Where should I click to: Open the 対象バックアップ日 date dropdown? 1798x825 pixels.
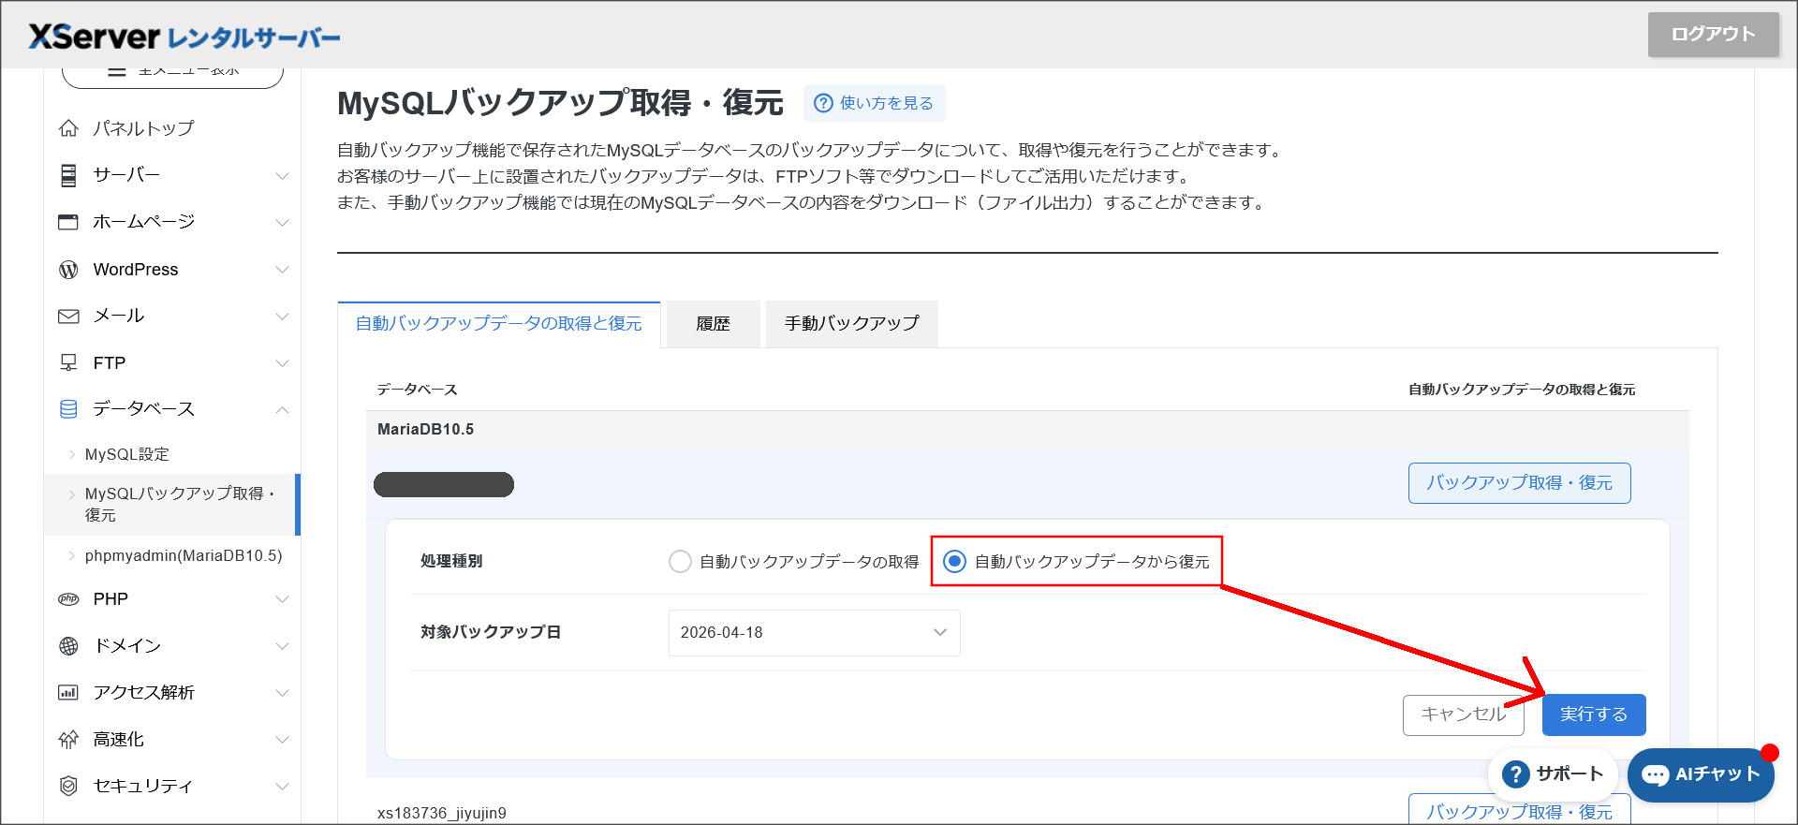pos(814,633)
